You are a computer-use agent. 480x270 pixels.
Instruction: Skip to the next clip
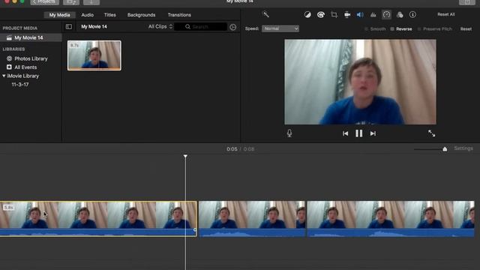373,133
